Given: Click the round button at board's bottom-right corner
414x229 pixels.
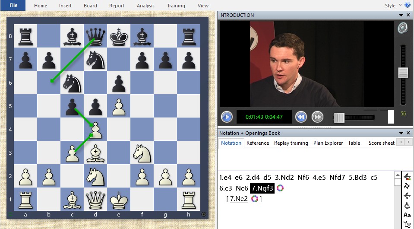Looking at the screenshot, I should click(204, 214).
